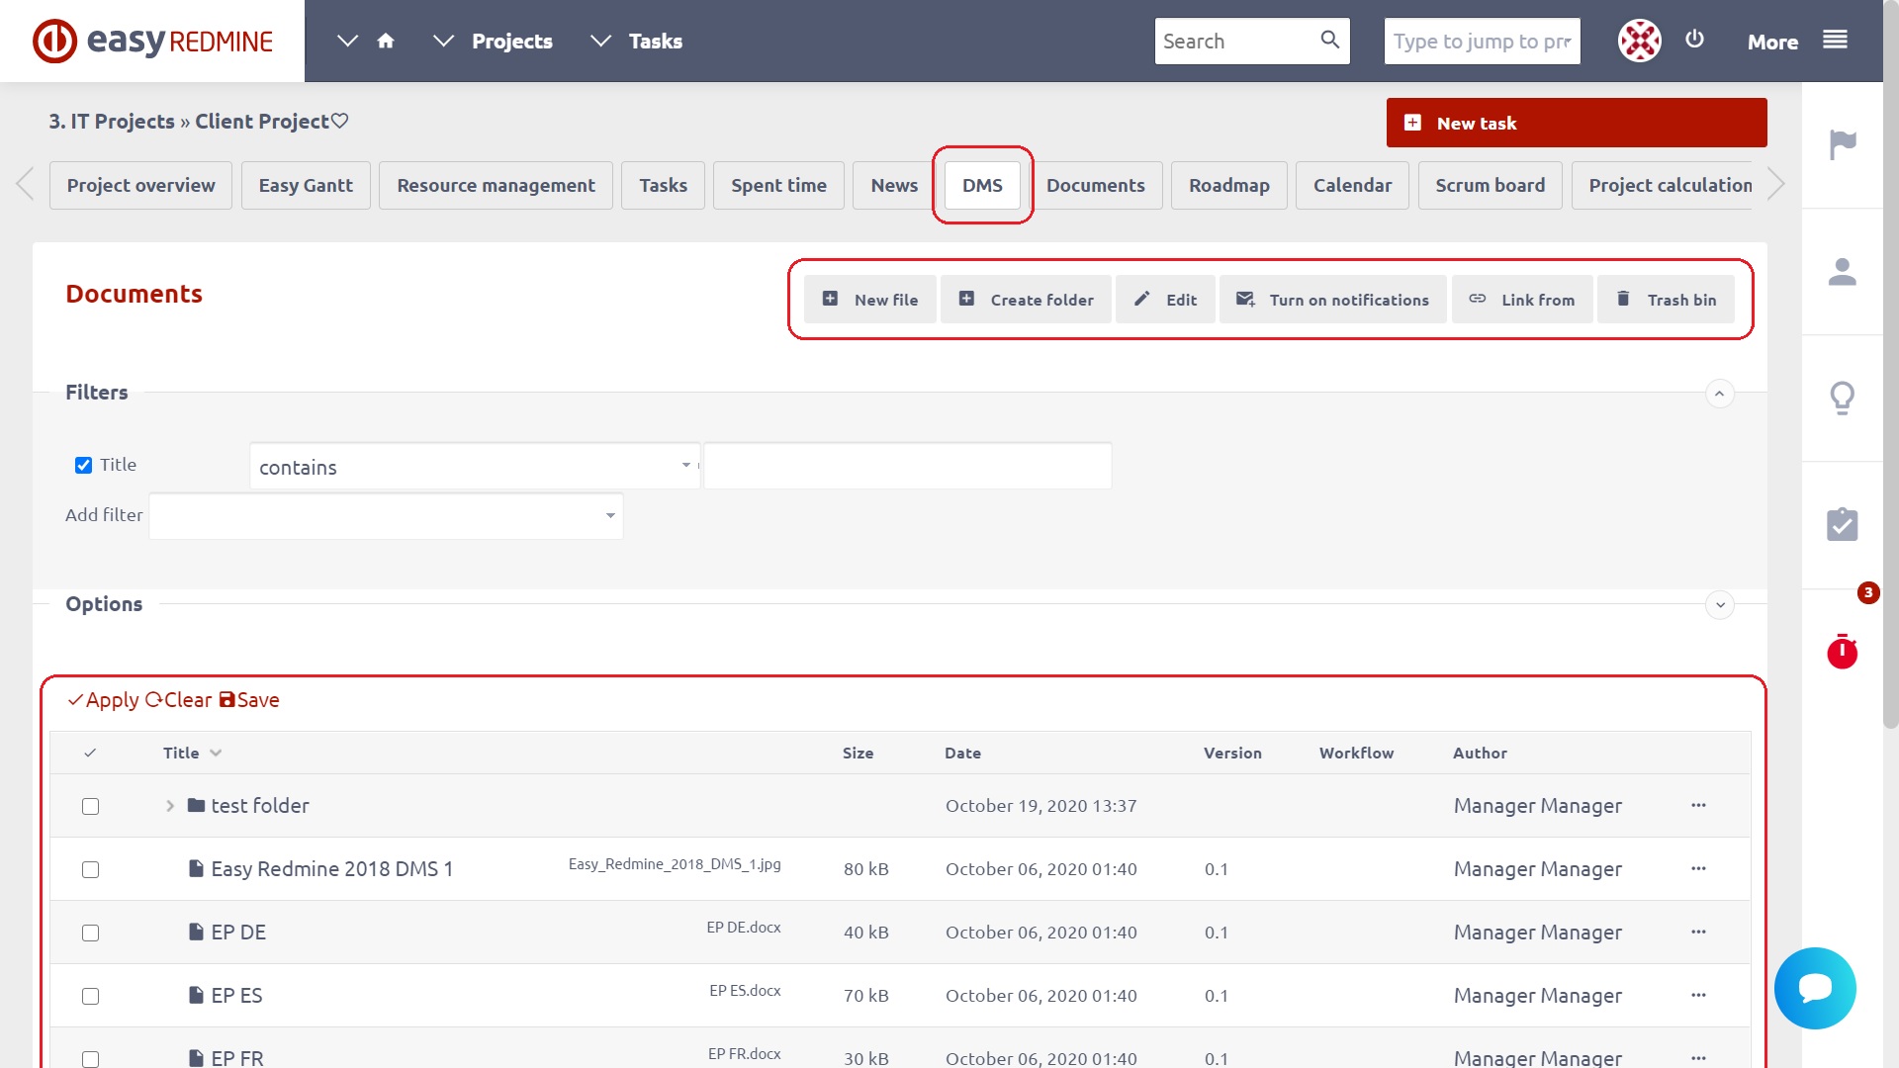This screenshot has height=1068, width=1899.
Task: Open actions menu for test folder row
Action: click(x=1698, y=805)
